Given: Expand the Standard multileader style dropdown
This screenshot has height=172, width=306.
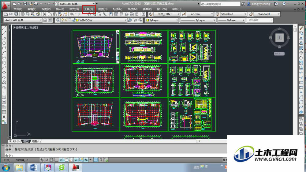Looking at the screenshot, I should pos(279,14).
